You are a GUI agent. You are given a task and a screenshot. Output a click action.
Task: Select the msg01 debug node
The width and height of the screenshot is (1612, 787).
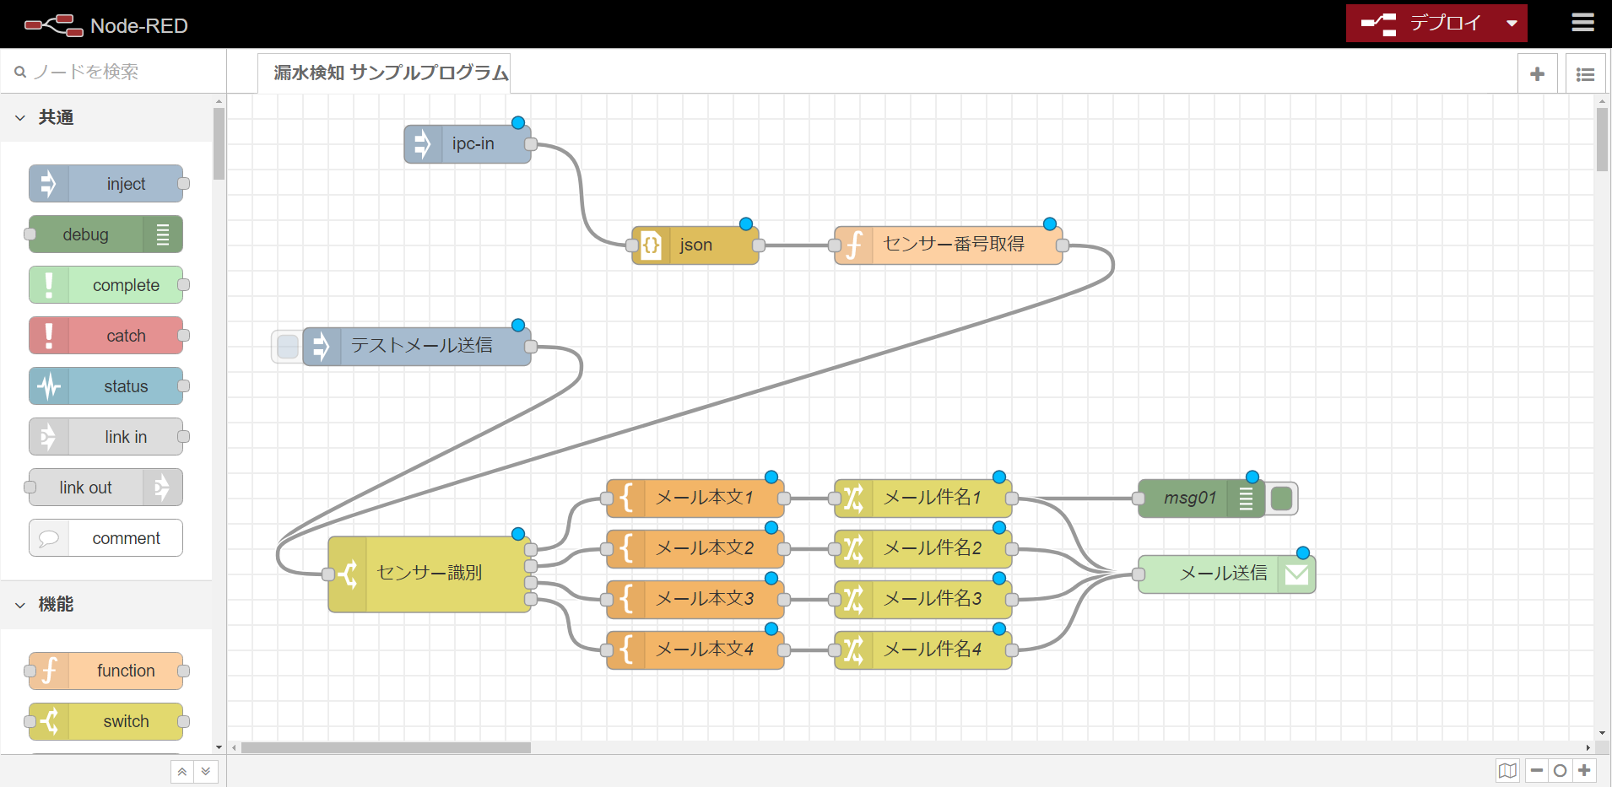pyautogui.click(x=1201, y=499)
